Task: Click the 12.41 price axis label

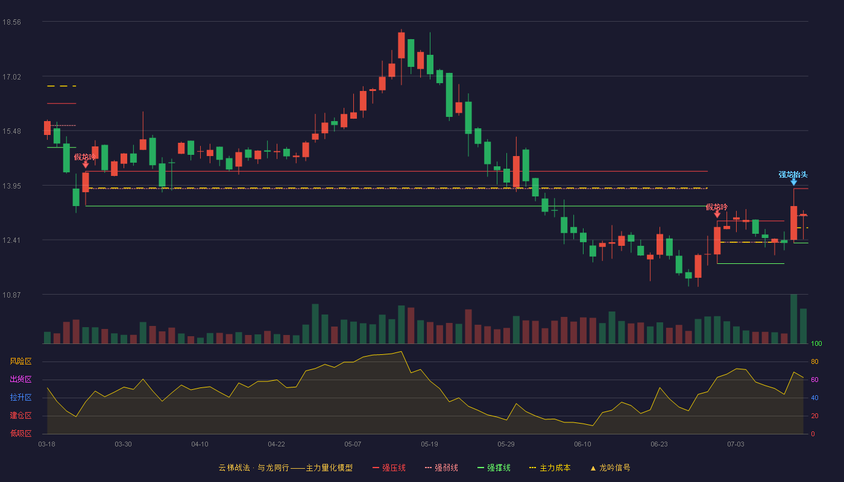Action: 11,240
